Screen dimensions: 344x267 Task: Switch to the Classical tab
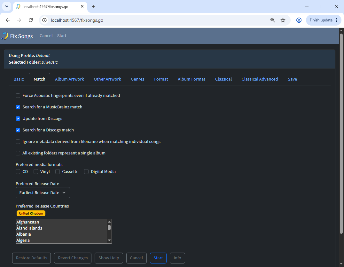(x=223, y=79)
